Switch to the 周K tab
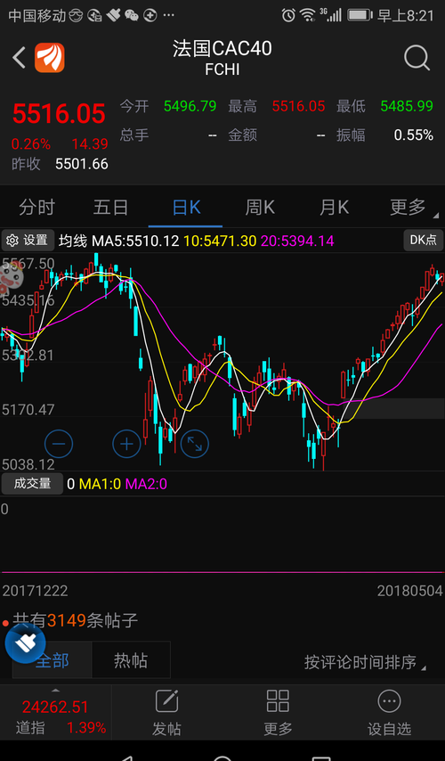The image size is (445, 761). click(260, 208)
